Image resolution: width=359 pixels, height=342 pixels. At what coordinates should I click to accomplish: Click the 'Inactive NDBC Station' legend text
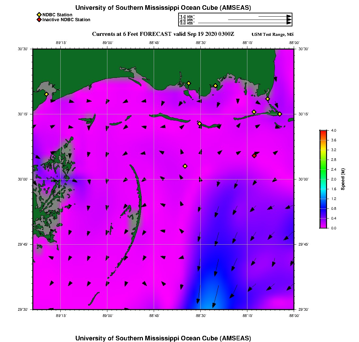[x=66, y=20]
